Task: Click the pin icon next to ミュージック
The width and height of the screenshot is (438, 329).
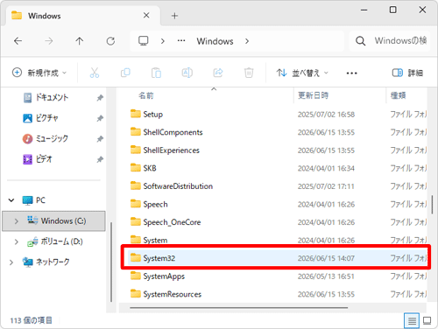Action: [100, 139]
